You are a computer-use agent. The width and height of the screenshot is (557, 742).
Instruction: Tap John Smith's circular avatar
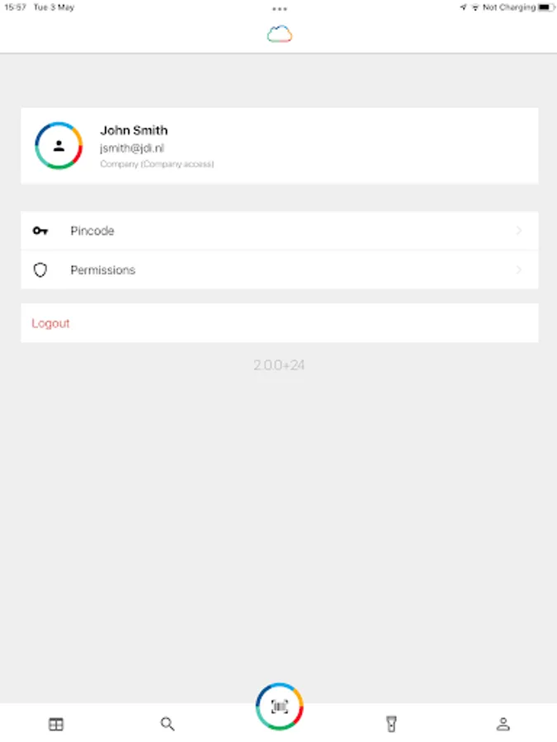click(x=59, y=146)
